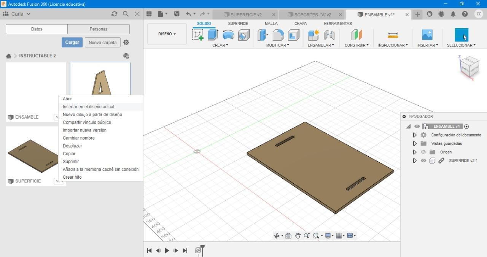Image resolution: width=487 pixels, height=257 pixels.
Task: Click the Nueva carpeta button
Action: [x=103, y=43]
